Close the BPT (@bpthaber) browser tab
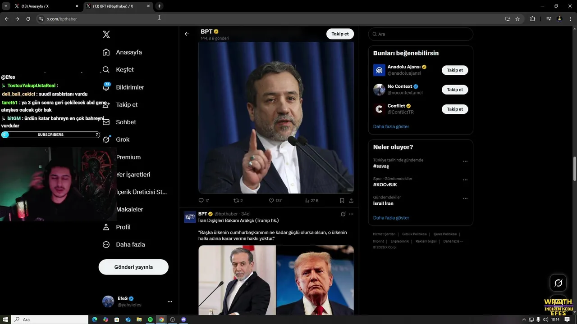Screen dimensions: 577x324 pyautogui.click(x=148, y=6)
